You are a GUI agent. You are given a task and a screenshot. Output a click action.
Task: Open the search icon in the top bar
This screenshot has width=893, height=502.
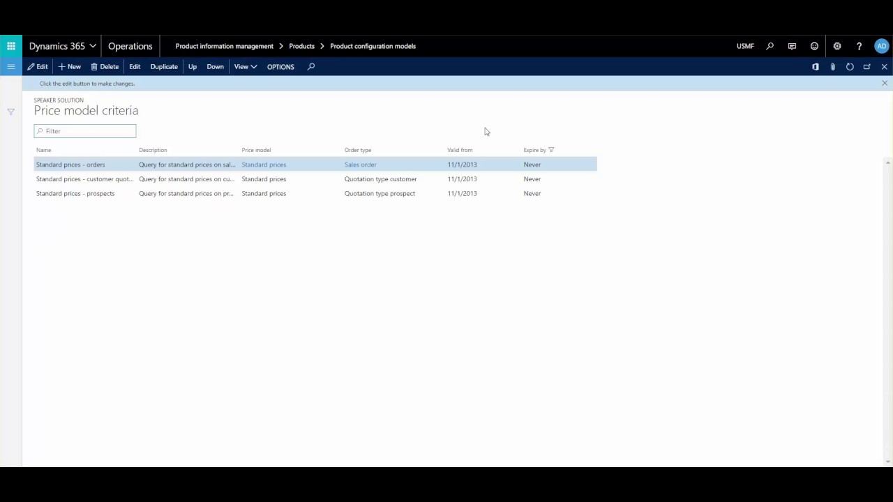tap(770, 46)
